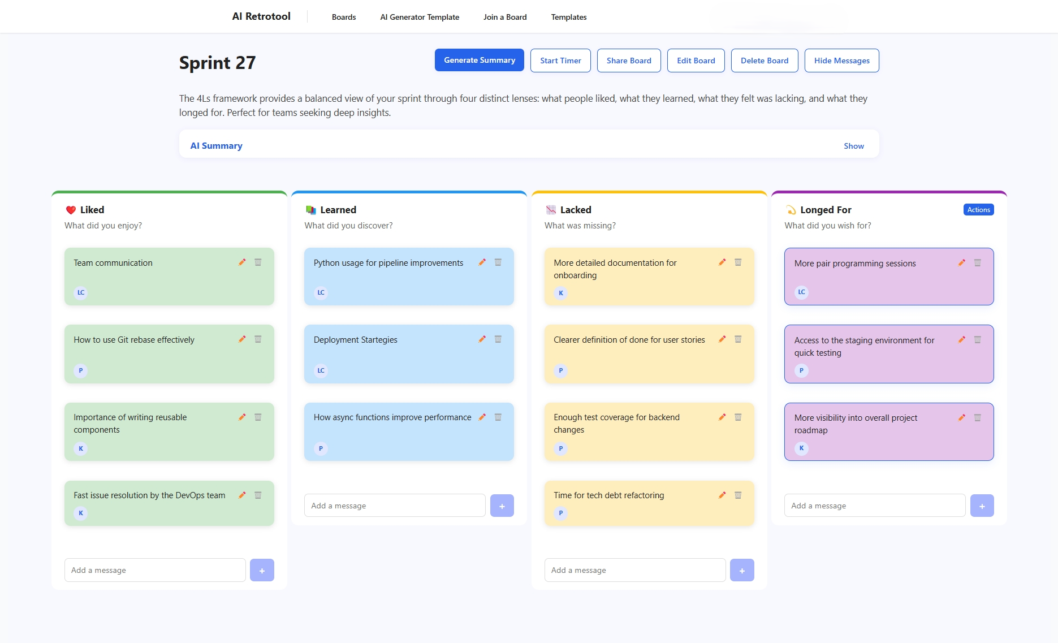Add message with plus button in Learned column
This screenshot has height=643, width=1058.
(502, 506)
